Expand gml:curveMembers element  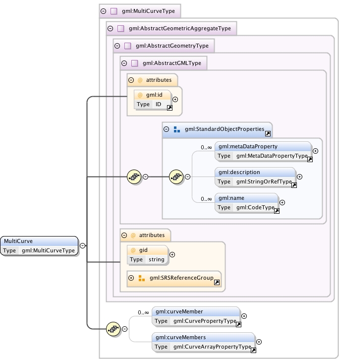pos(259,342)
